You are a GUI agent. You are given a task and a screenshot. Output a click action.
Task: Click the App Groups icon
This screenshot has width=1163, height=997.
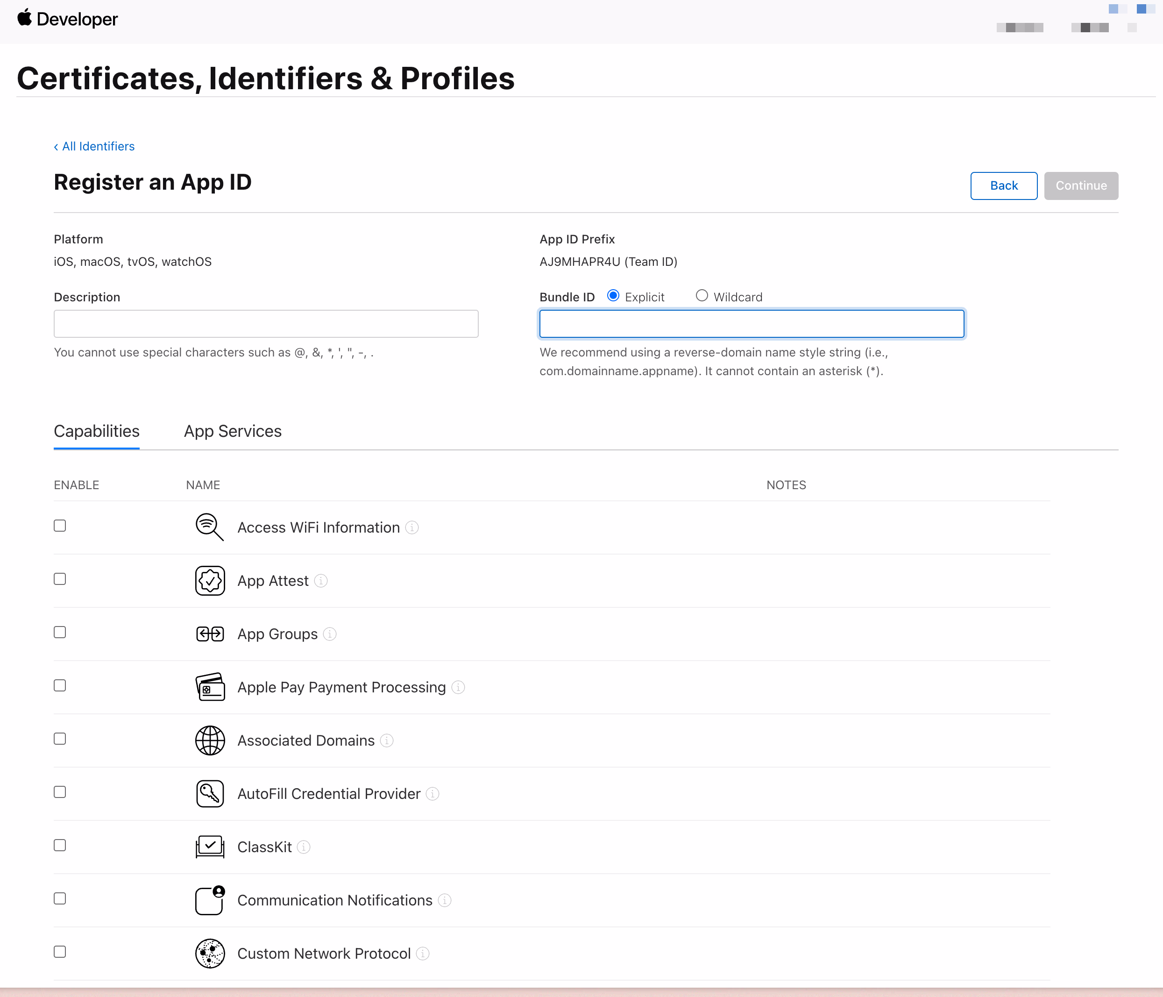point(210,634)
